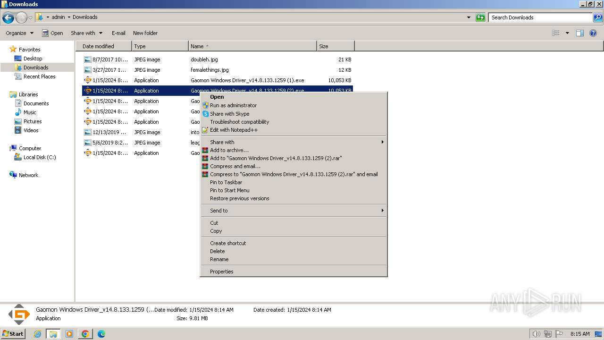The image size is (604, 340).
Task: Launch Internet Explorer from taskbar
Action: coord(38,334)
